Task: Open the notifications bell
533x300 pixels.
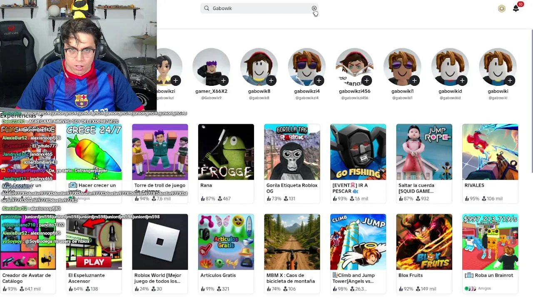Action: click(516, 9)
